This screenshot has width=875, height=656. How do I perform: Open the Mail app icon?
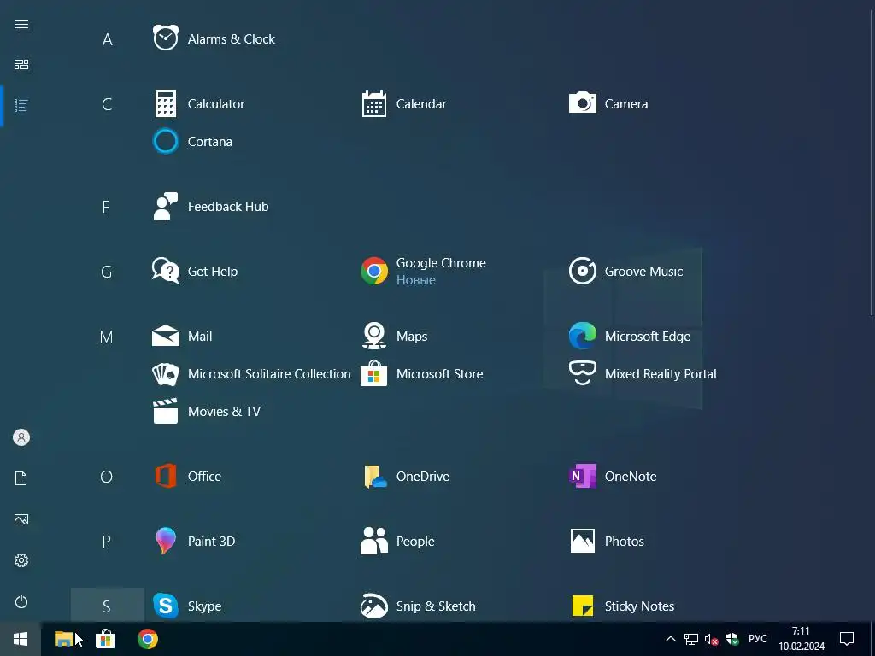click(x=166, y=337)
